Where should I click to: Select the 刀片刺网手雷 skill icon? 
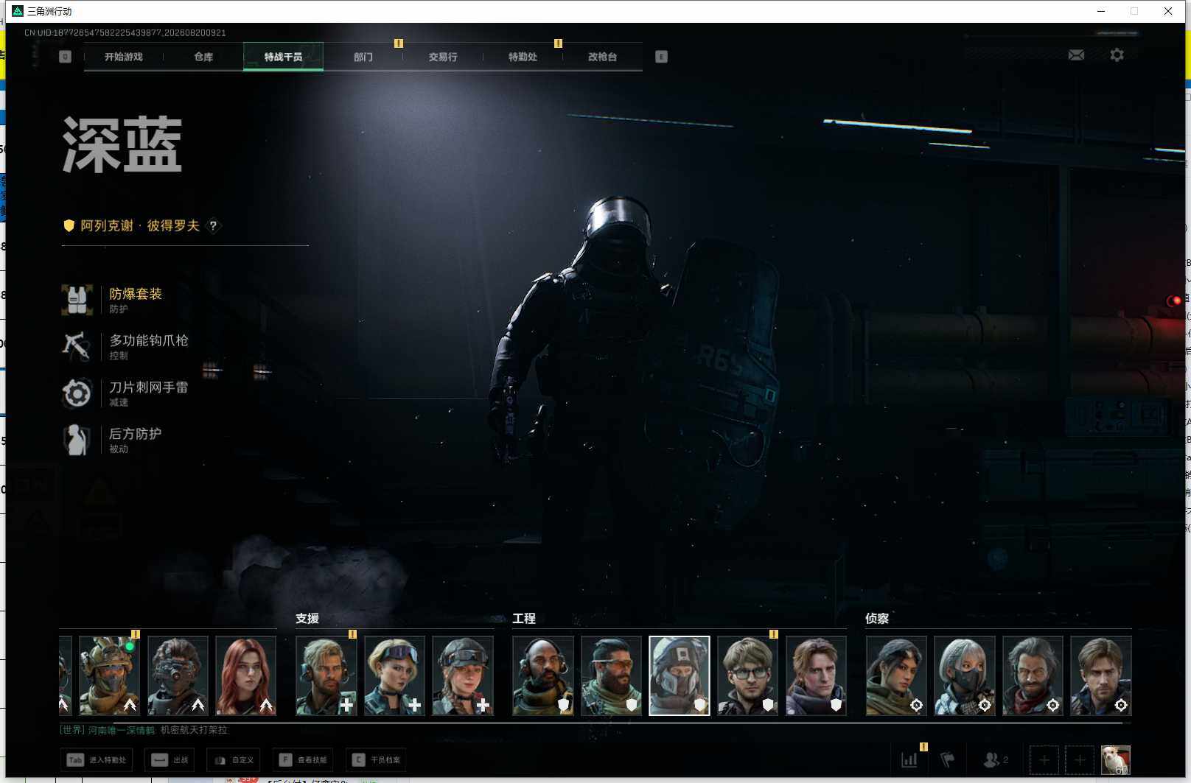(x=77, y=393)
